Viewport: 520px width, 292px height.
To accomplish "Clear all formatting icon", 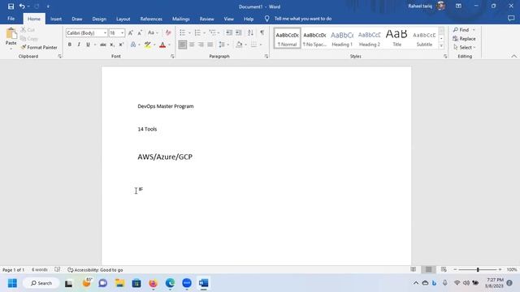I will pos(168,32).
